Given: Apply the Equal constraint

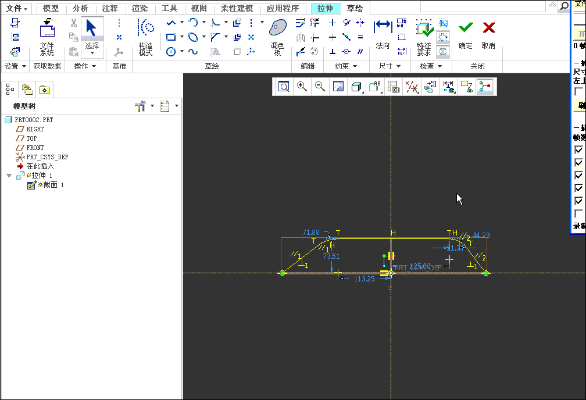Looking at the screenshot, I should coord(360,37).
